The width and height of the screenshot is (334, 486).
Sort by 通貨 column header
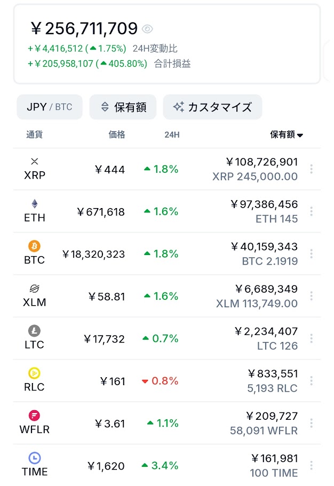34,134
